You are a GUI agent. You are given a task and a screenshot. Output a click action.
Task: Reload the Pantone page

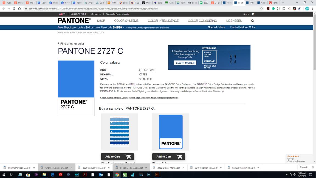point(14,9)
